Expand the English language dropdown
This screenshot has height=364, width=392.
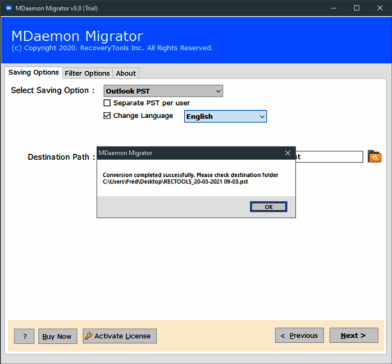pos(225,117)
